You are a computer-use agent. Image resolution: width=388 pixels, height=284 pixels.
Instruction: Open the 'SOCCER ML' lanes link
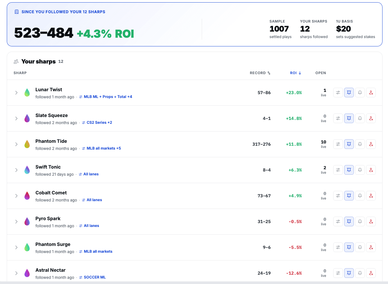click(x=92, y=277)
